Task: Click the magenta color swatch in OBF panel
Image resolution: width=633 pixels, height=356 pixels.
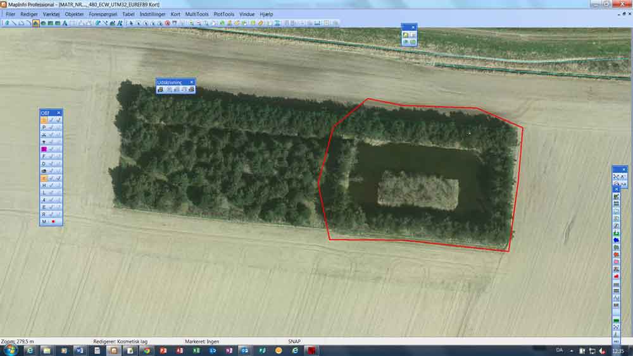Action: click(44, 149)
